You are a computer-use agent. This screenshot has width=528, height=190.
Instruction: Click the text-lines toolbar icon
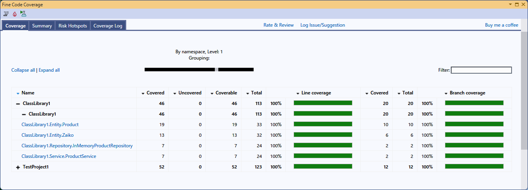click(x=6, y=14)
